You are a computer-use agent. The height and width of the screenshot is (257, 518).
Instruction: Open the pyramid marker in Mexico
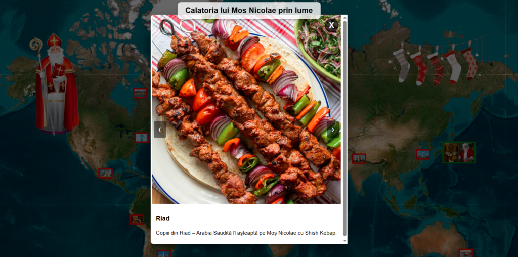coord(105,173)
